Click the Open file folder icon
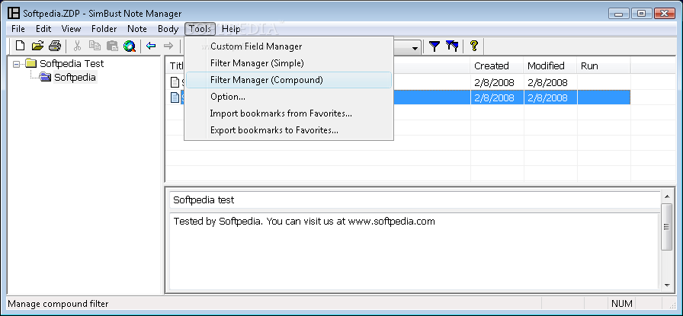 [38, 46]
